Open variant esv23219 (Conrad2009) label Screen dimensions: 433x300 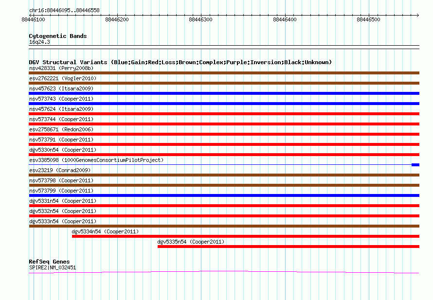[60, 170]
